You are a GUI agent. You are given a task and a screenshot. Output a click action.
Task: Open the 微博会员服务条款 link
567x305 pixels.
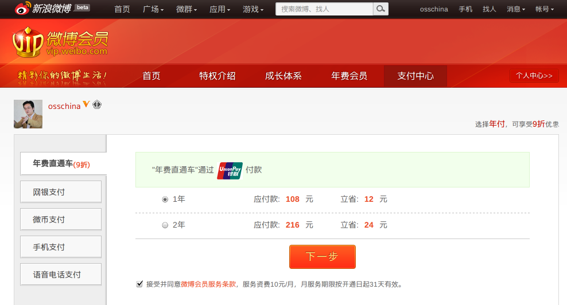[x=208, y=284]
